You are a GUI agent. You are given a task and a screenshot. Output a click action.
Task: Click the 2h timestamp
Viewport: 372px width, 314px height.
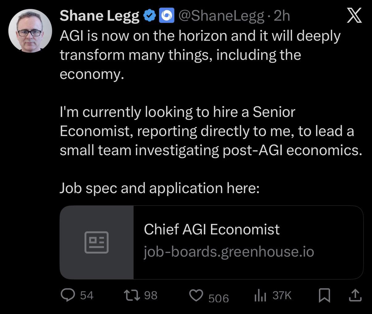(x=282, y=16)
